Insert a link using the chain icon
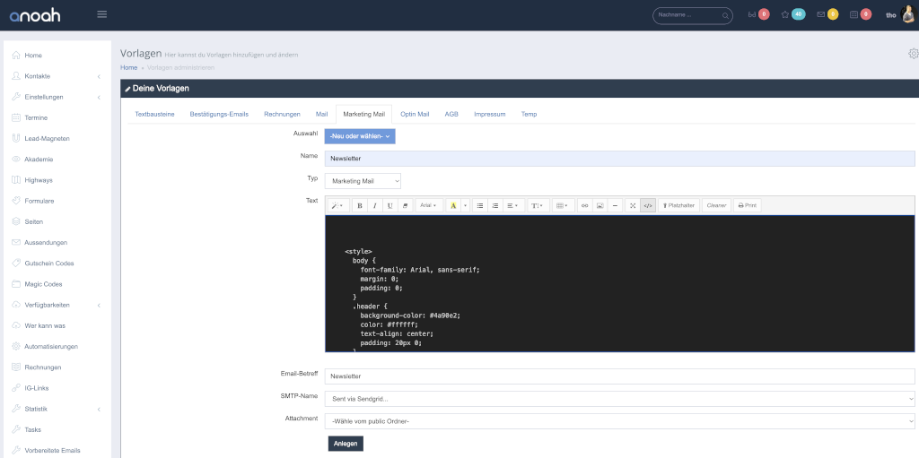 pos(584,205)
